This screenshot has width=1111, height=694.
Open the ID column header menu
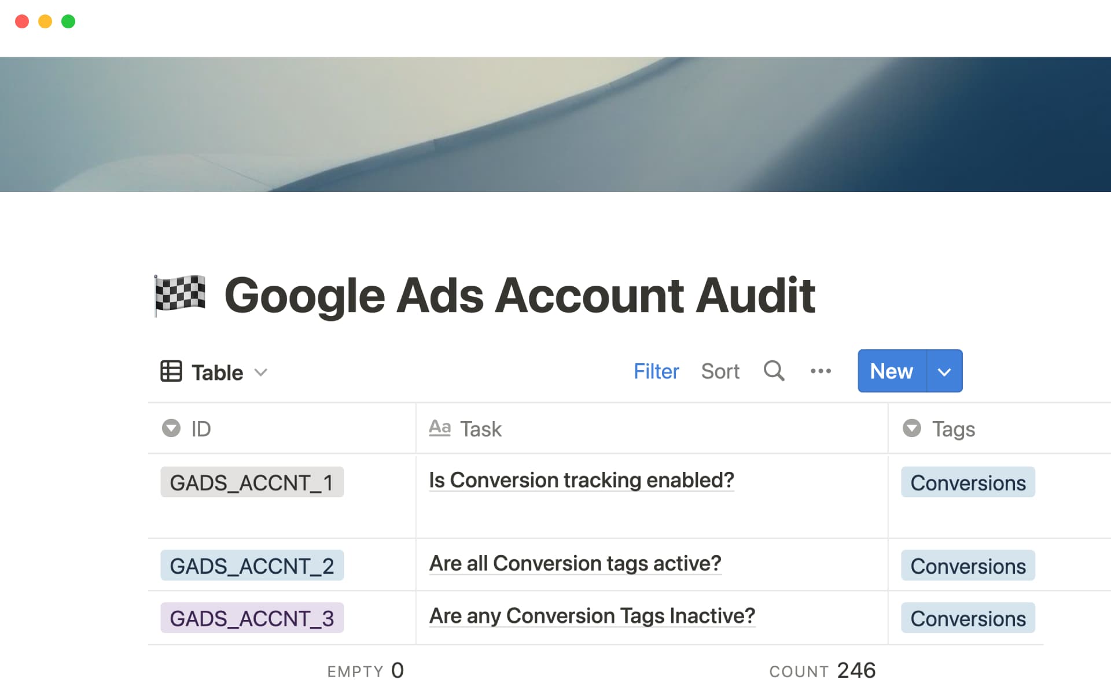point(200,429)
